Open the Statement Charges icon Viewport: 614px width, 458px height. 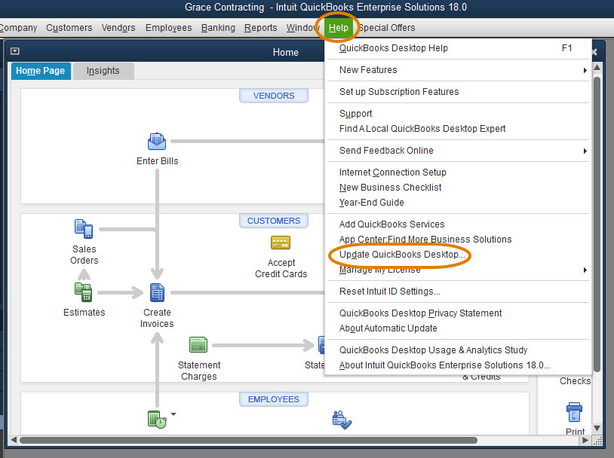point(198,344)
